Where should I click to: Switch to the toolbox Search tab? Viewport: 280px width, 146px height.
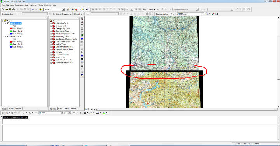point(66,108)
